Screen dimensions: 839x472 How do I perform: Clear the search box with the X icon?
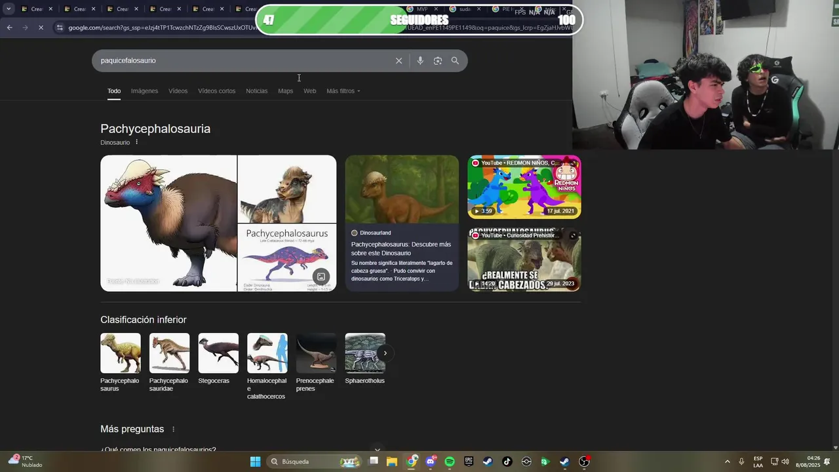tap(399, 60)
